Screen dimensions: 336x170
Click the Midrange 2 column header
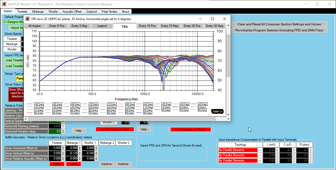pos(107,143)
